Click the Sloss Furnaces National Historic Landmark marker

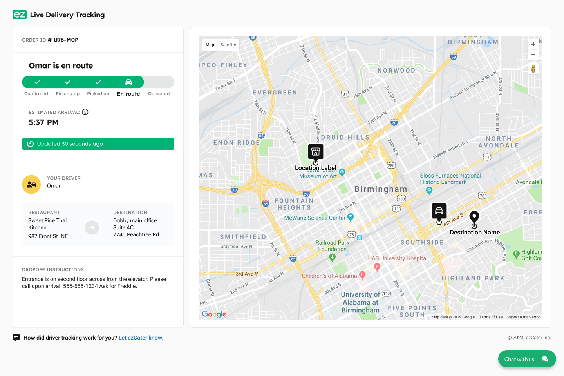pos(429,191)
